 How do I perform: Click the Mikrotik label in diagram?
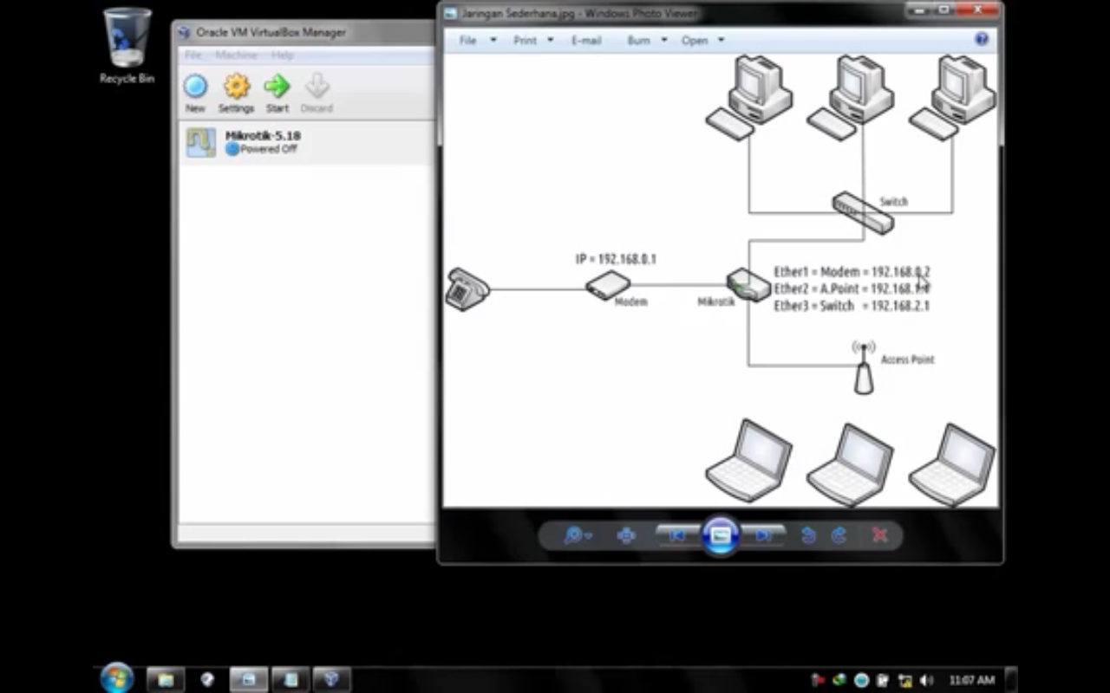pos(715,301)
